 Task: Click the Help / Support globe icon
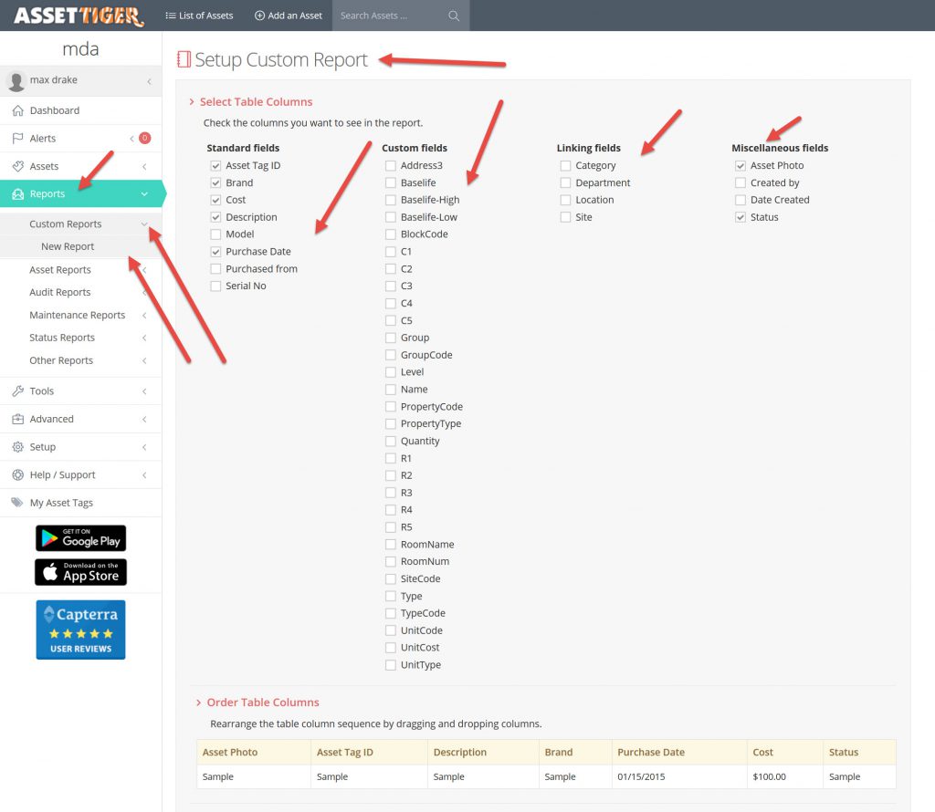[x=16, y=475]
